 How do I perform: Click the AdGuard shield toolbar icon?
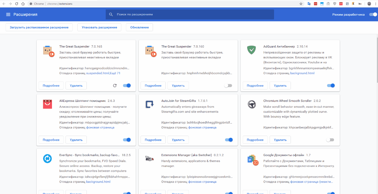(335, 4)
